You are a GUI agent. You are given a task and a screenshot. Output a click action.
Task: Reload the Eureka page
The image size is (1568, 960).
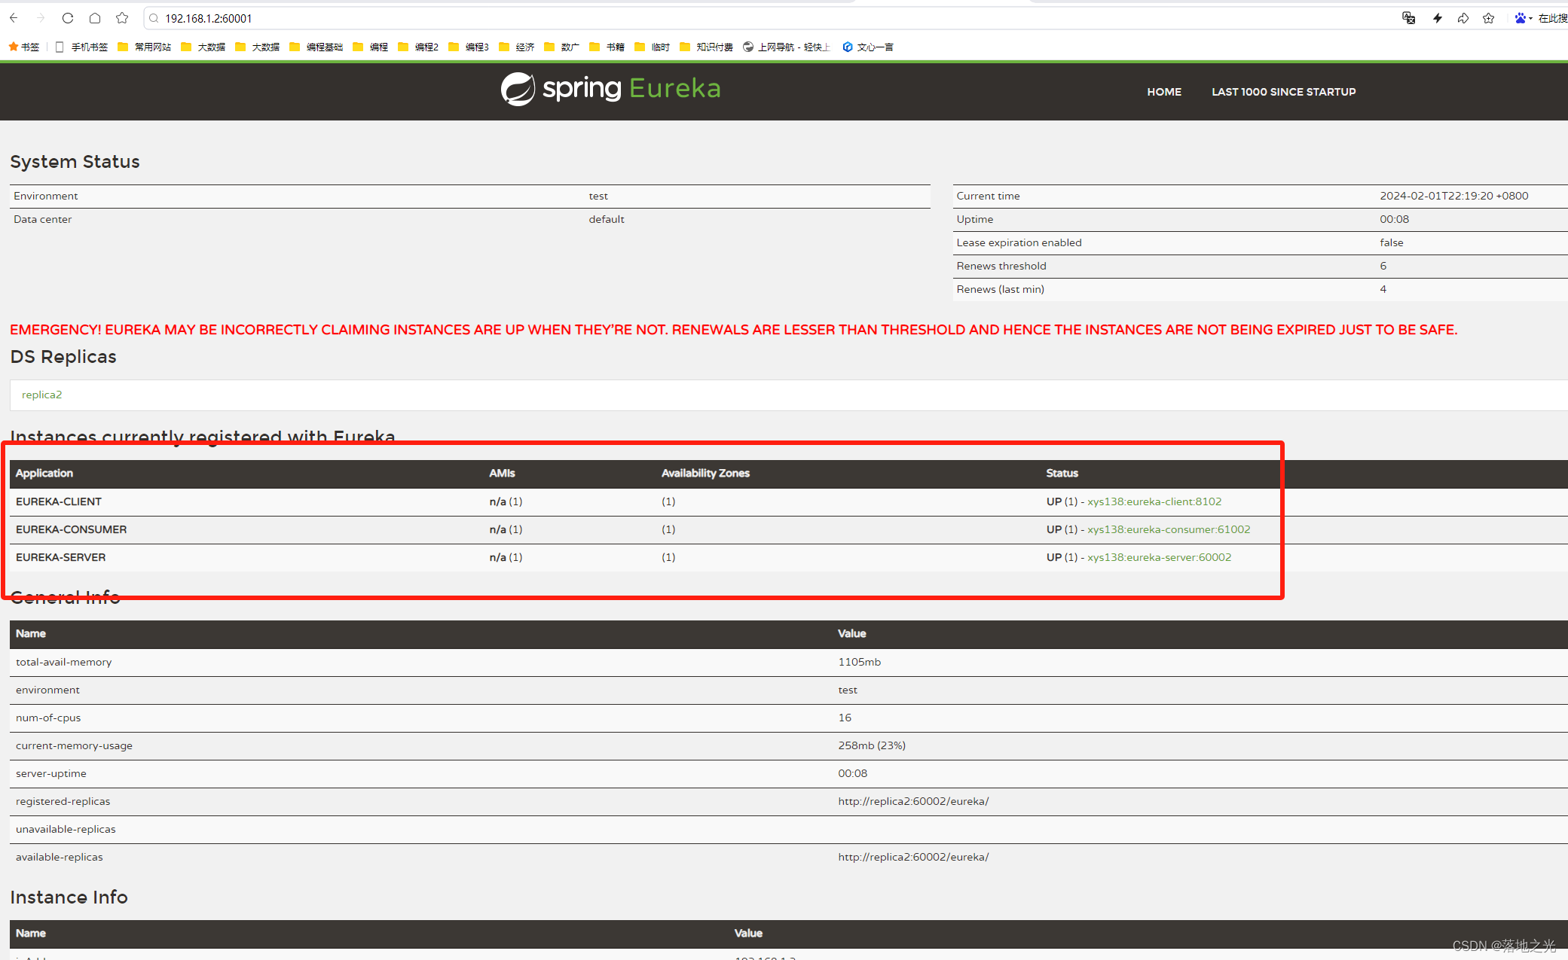tap(68, 18)
